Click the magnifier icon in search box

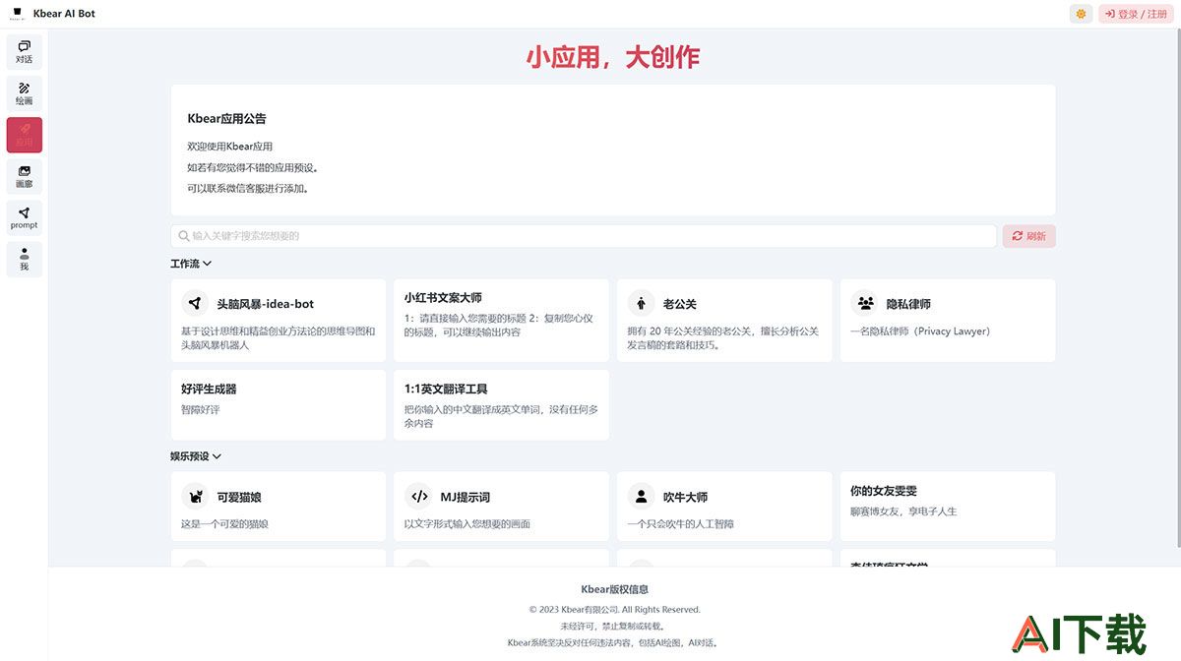tap(183, 236)
